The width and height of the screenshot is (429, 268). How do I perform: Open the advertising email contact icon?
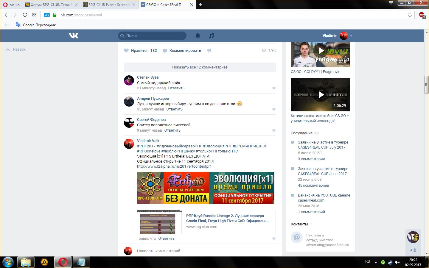point(296,237)
